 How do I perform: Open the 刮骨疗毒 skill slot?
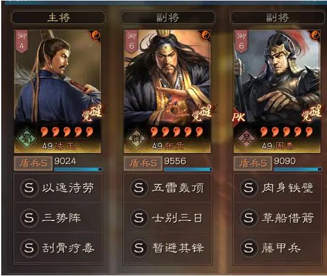pos(58,248)
